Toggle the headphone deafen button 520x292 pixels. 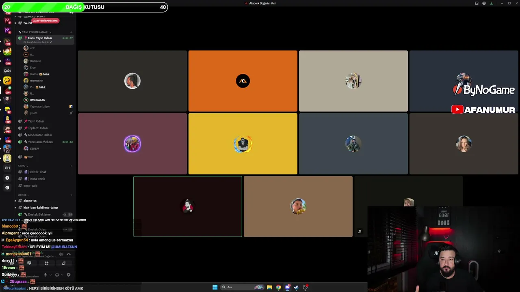(x=57, y=275)
